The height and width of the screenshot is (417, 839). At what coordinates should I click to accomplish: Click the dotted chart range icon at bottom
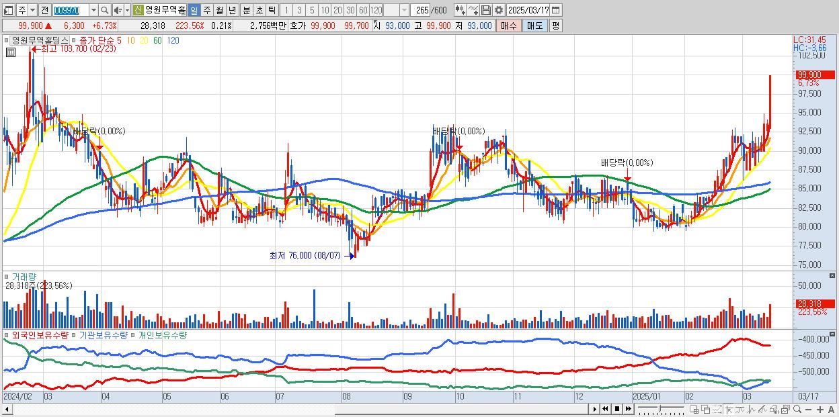(717, 409)
